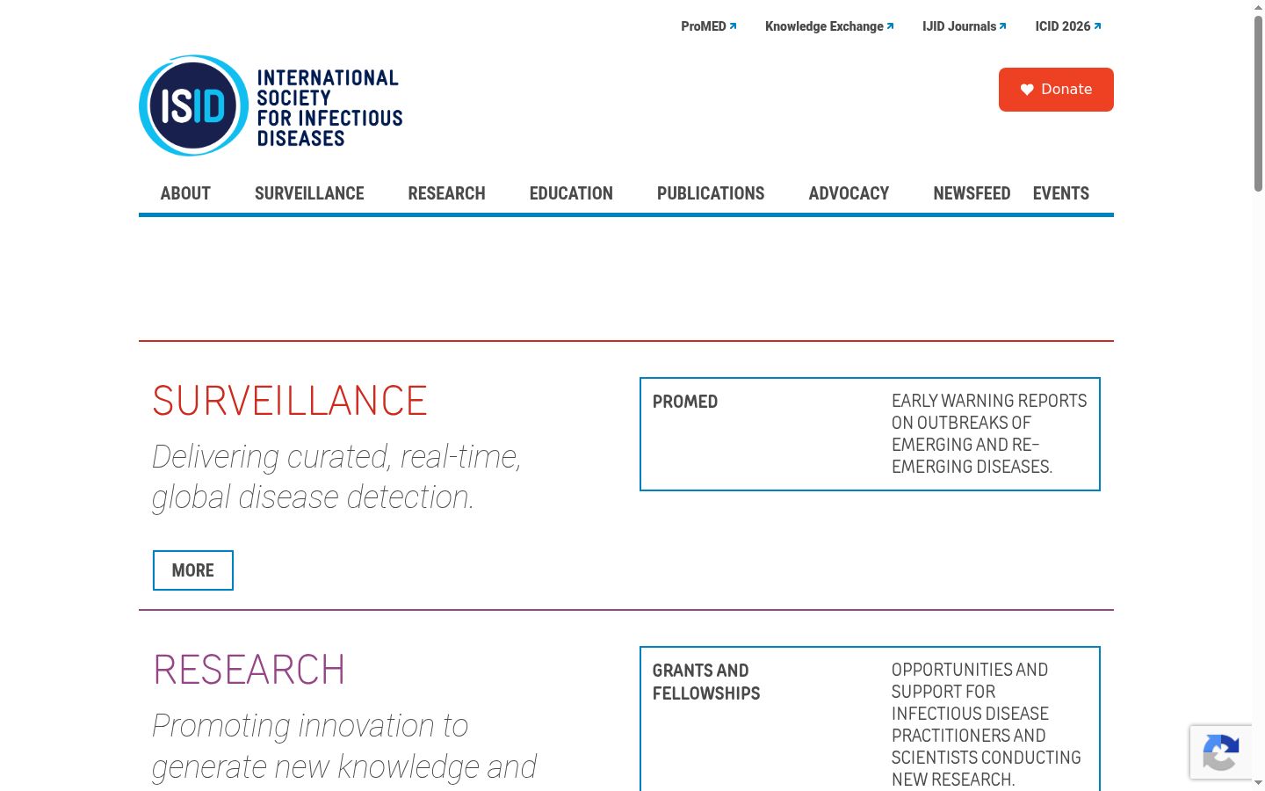Click 'Delivering curated, real-time' tagline
Viewport: 1265px width, 791px height.
point(337,477)
